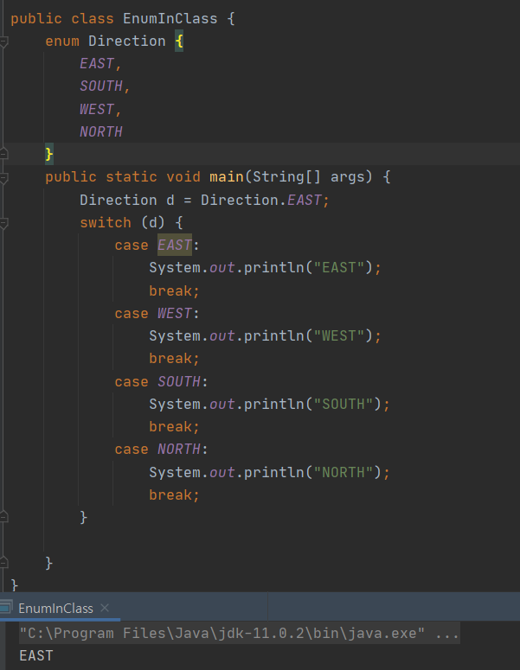520x670 pixels.
Task: Click the run tab console icon
Action: [x=5, y=607]
